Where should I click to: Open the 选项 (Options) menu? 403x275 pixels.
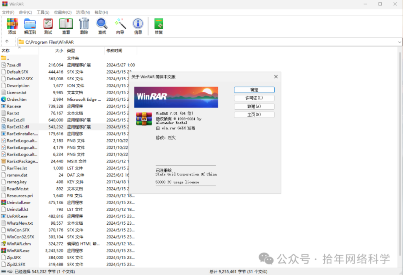tap(83, 12)
